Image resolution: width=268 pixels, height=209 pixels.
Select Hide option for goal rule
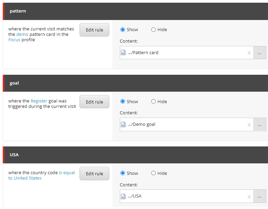pos(154,101)
